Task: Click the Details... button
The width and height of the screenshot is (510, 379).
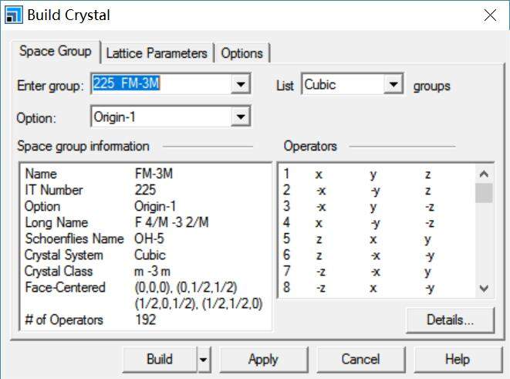Action: point(450,319)
